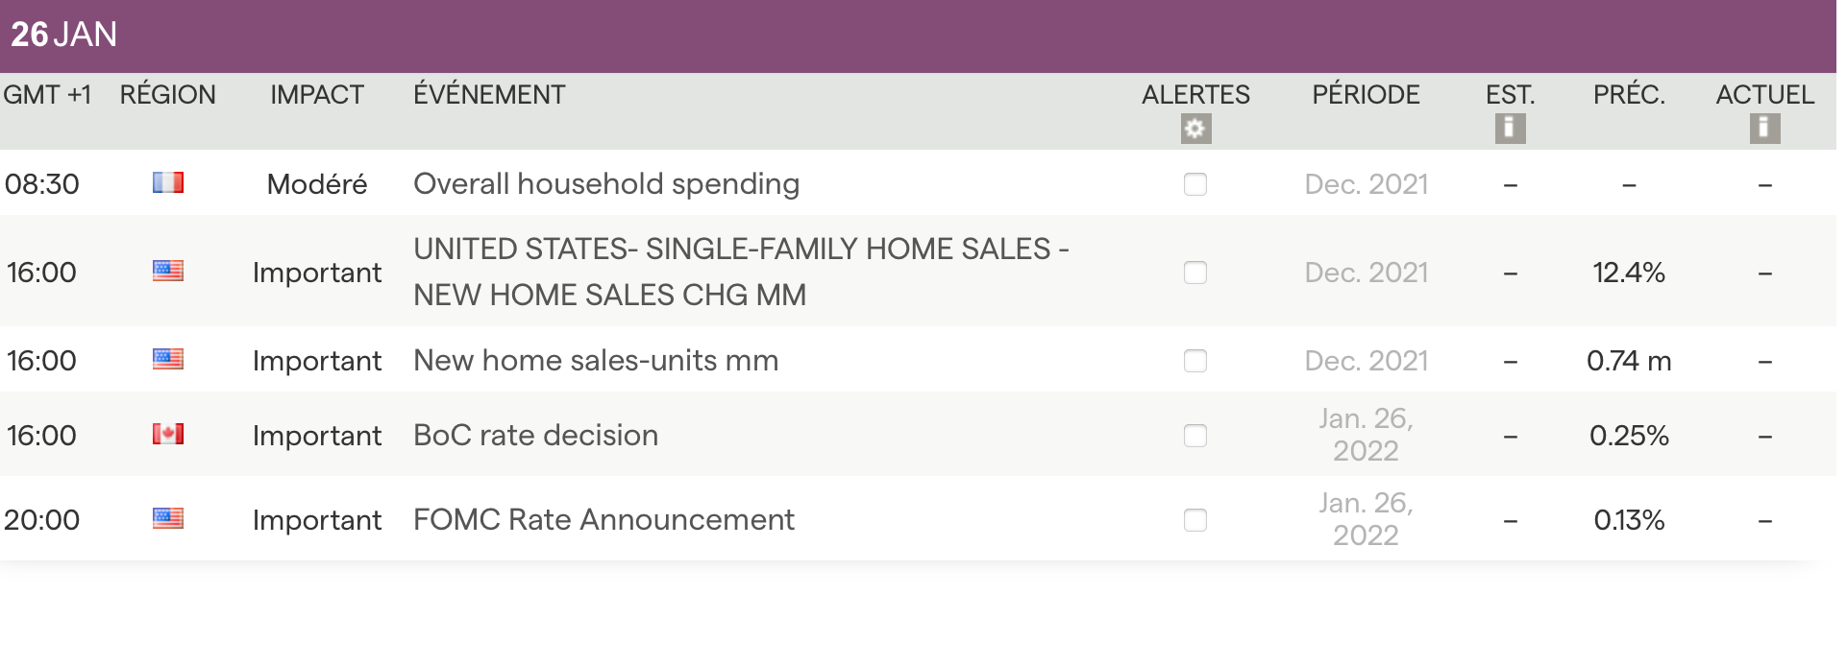Click US flag for Single-Family Home Sales

(168, 271)
